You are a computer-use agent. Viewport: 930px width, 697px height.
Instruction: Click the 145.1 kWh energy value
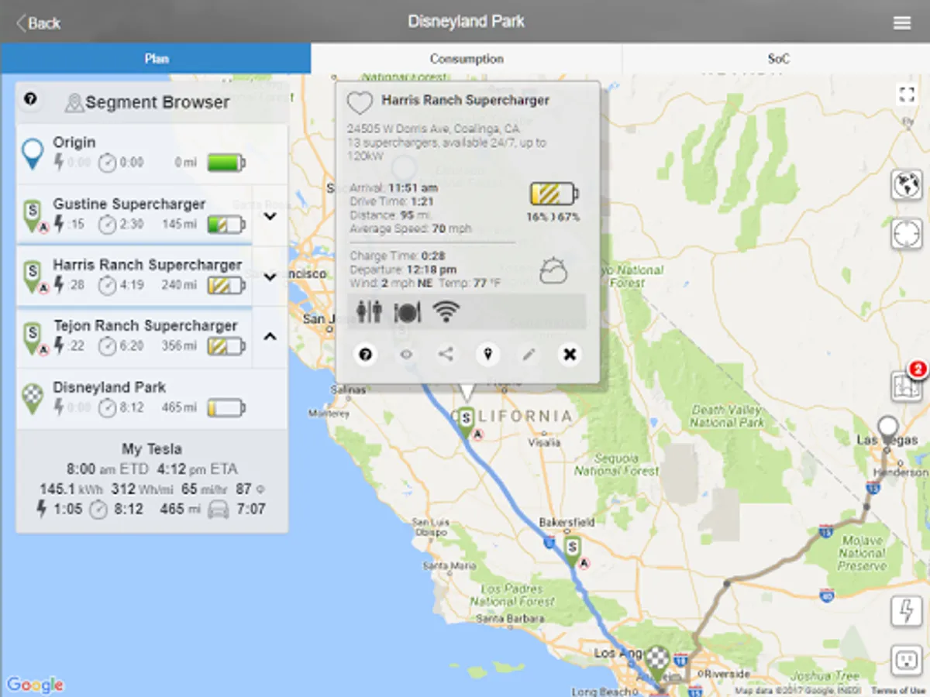pyautogui.click(x=71, y=489)
